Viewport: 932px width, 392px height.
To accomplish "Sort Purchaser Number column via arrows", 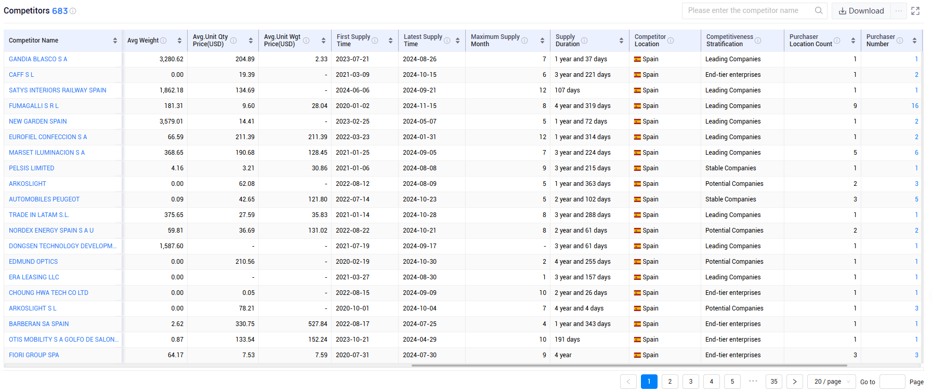I will [914, 40].
